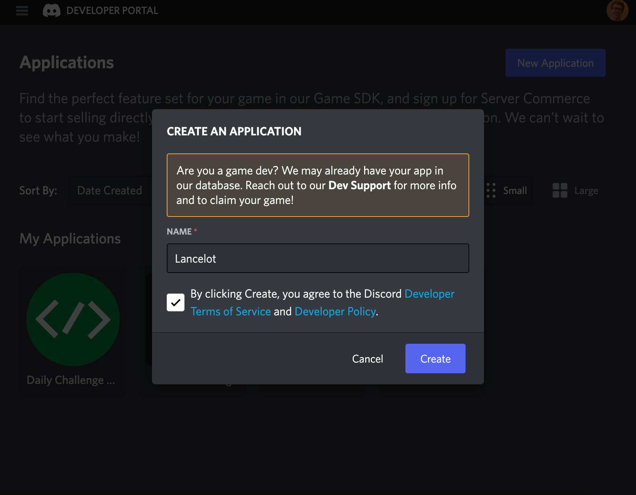
Task: Click the DEVELOPER PORTAL title text
Action: coord(112,11)
